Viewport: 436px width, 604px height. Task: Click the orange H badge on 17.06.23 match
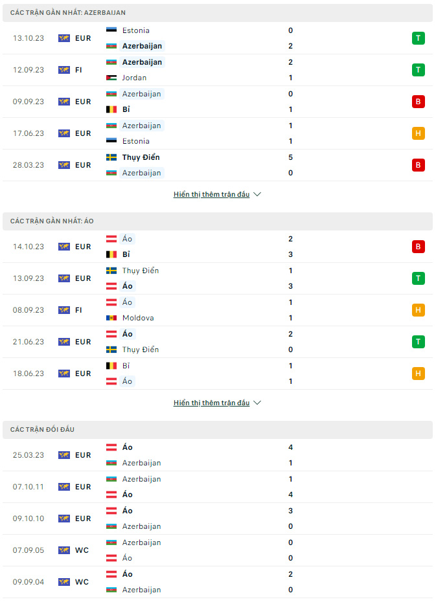[x=418, y=133]
